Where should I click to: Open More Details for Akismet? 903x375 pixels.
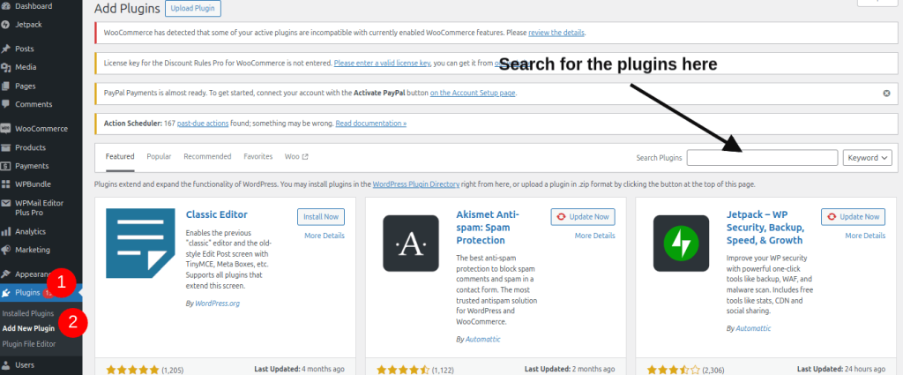pyautogui.click(x=595, y=236)
